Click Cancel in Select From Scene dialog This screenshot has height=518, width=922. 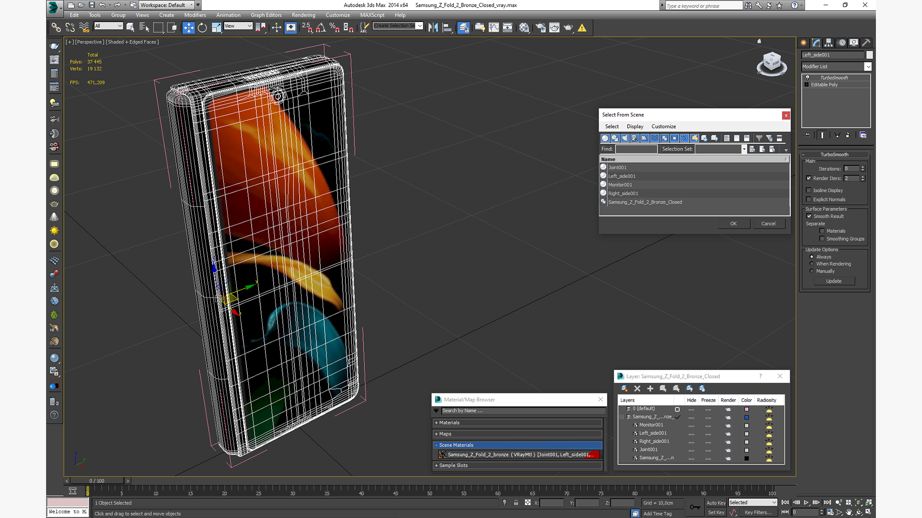(x=768, y=224)
